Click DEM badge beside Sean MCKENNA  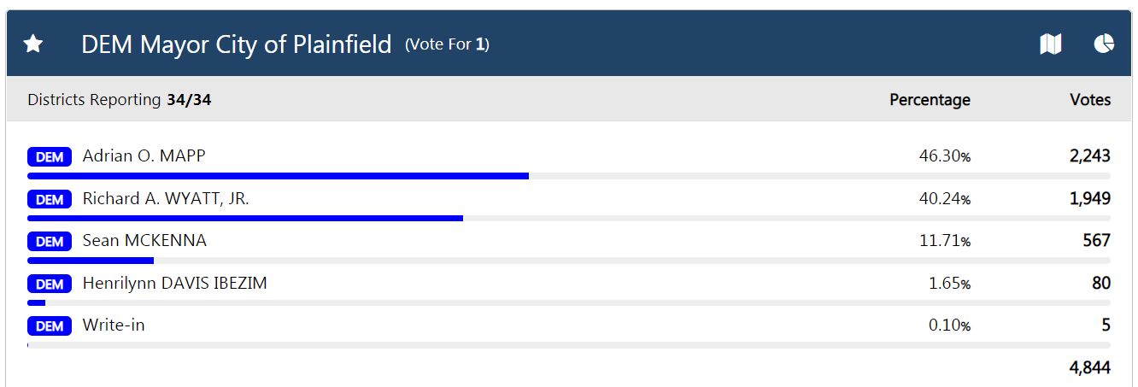click(50, 242)
